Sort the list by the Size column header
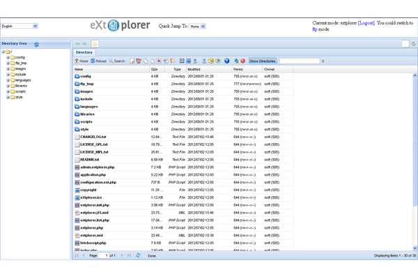Screen dimensions: 418x279 [x=154, y=70]
